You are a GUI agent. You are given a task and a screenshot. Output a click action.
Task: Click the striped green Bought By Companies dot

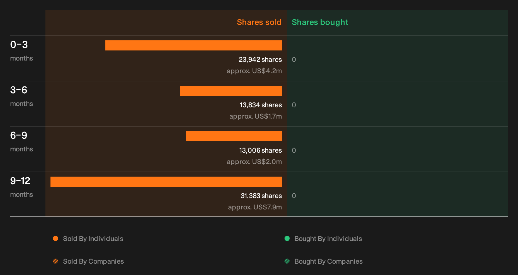pos(287,261)
